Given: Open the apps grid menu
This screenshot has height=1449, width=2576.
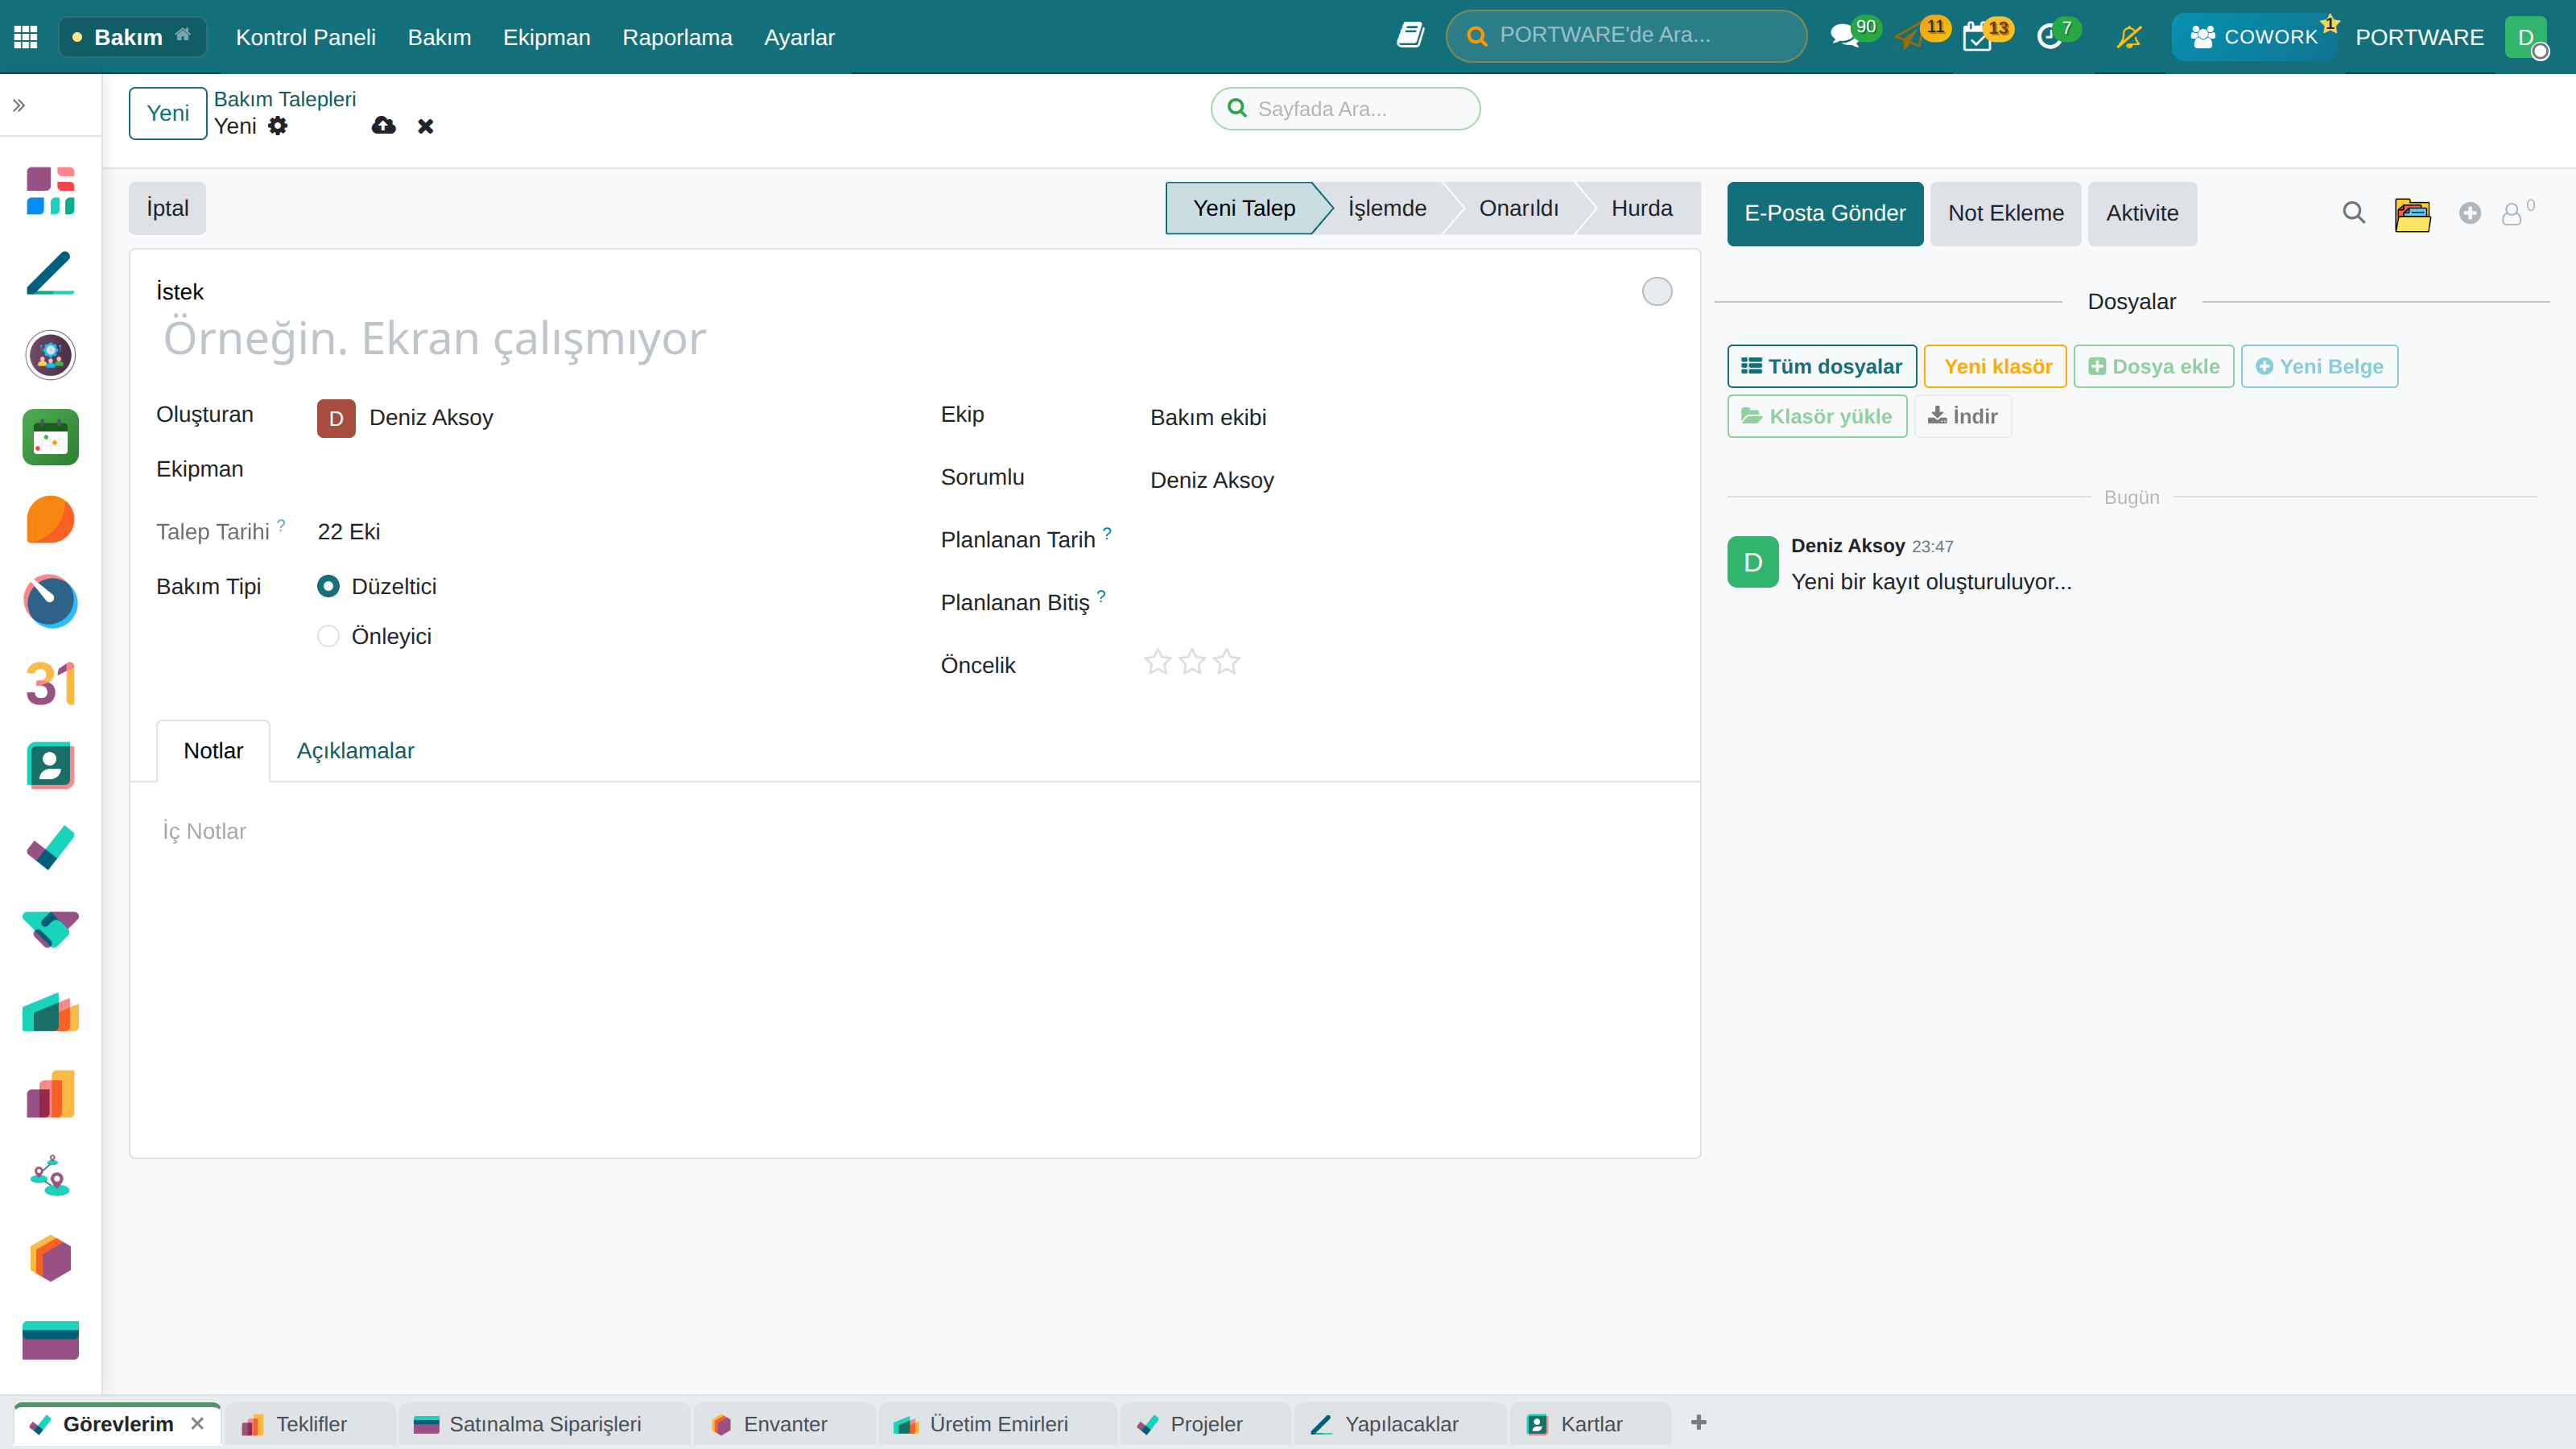Looking at the screenshot, I should 26,37.
